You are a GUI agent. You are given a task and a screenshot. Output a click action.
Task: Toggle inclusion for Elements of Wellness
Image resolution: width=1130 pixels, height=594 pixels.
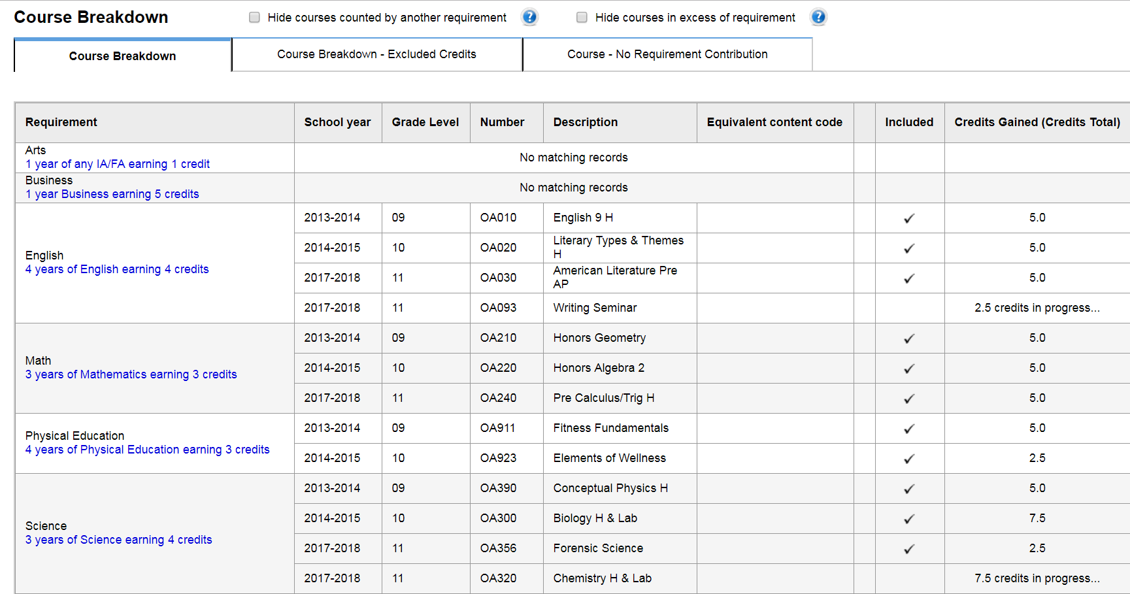909,458
